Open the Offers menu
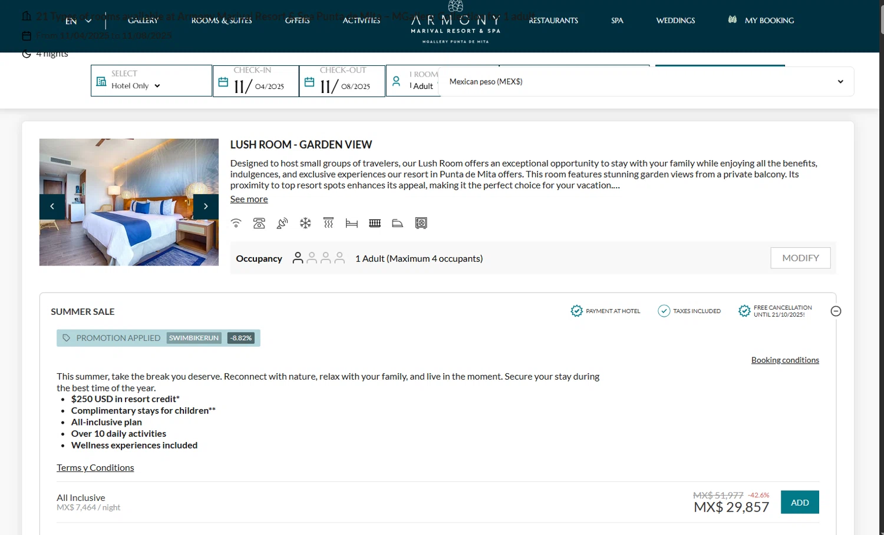 pyautogui.click(x=297, y=21)
